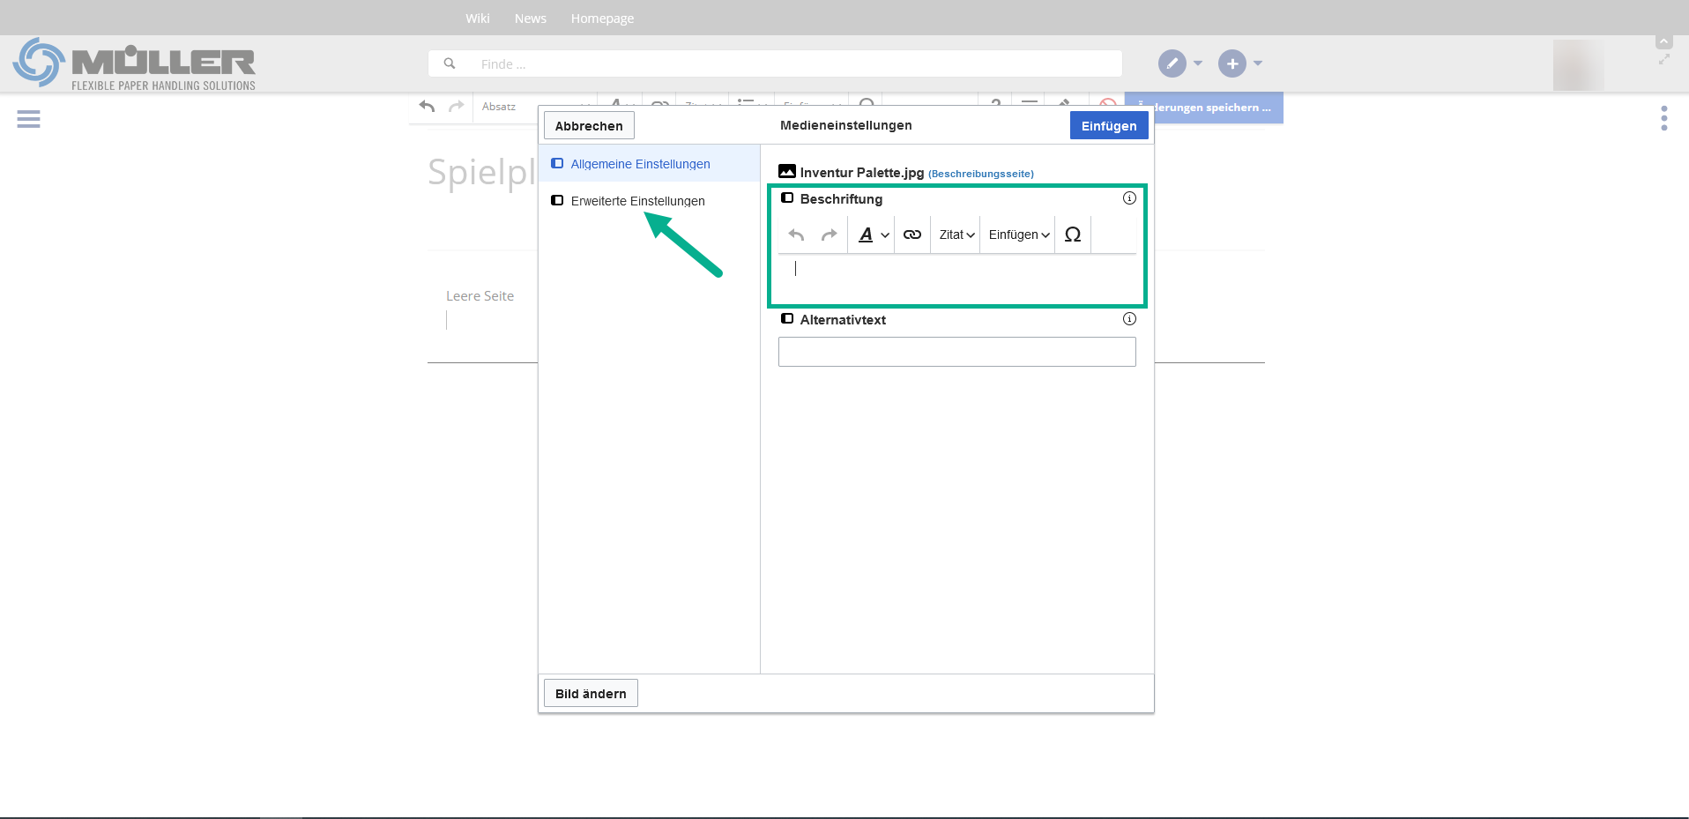Open special characters Omega icon

[x=1072, y=235]
